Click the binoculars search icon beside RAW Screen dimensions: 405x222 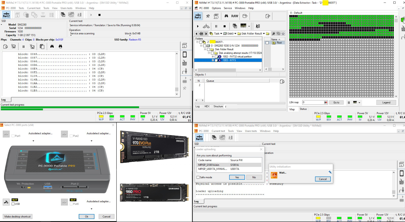[x=226, y=16]
